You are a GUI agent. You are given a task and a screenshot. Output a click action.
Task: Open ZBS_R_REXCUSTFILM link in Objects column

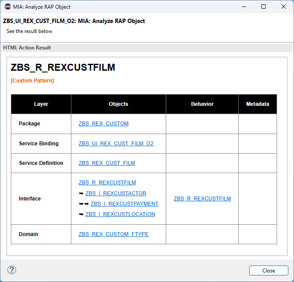pyautogui.click(x=107, y=183)
